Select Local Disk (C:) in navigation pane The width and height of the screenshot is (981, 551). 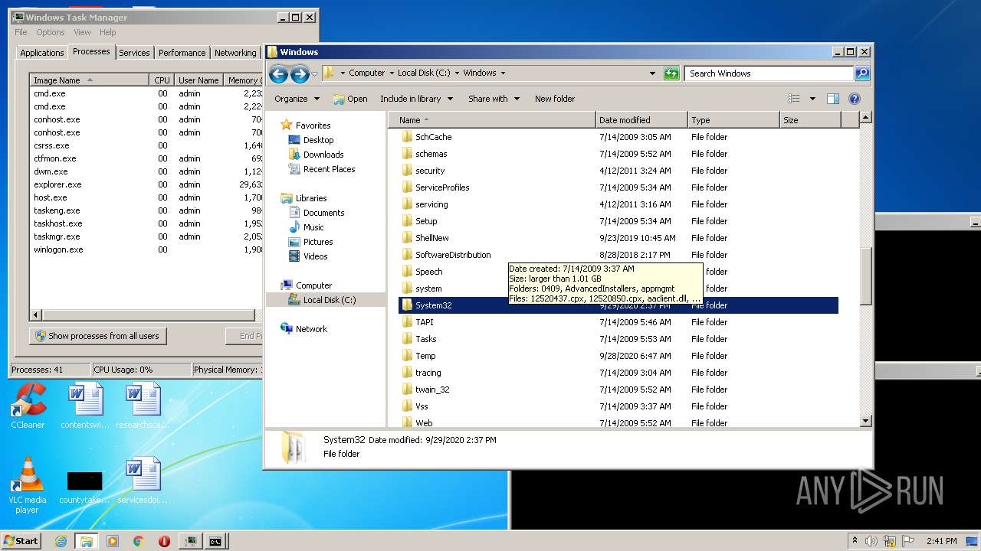click(329, 300)
